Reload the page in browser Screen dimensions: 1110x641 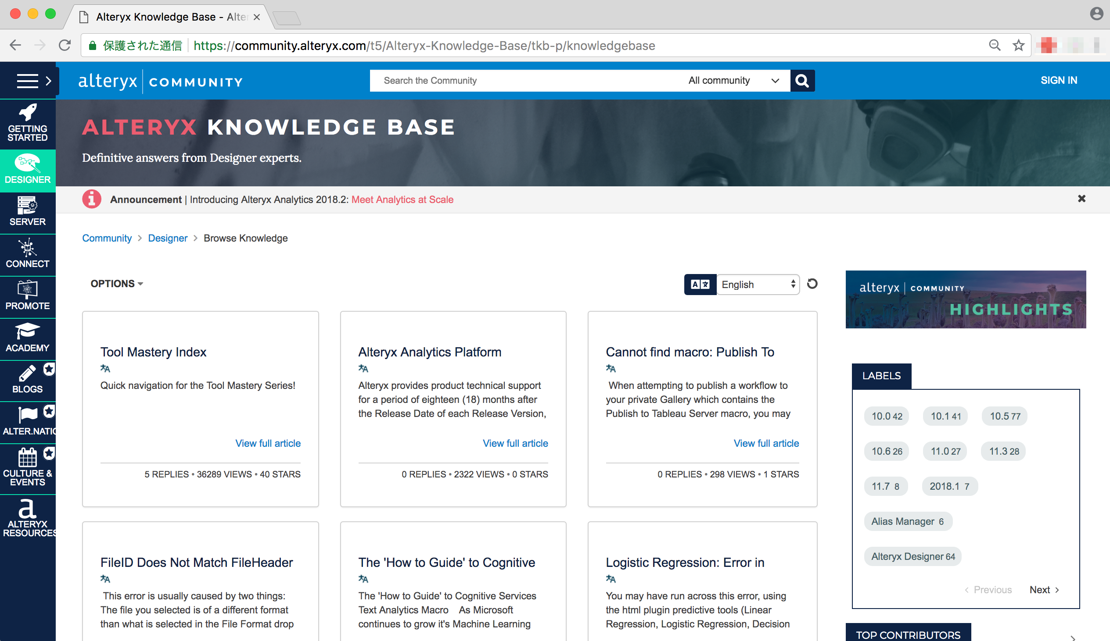coord(65,45)
